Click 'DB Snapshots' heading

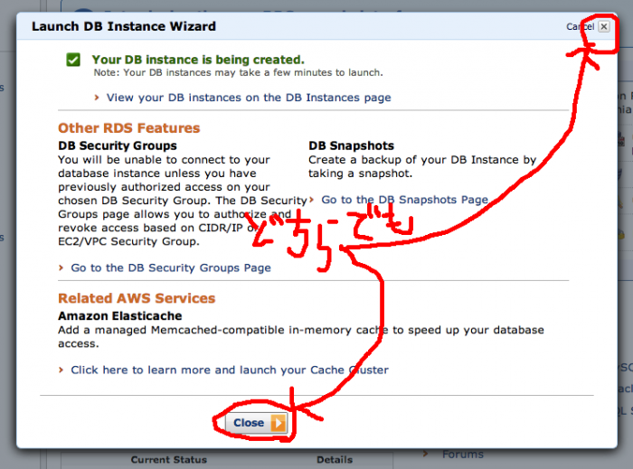pyautogui.click(x=351, y=145)
